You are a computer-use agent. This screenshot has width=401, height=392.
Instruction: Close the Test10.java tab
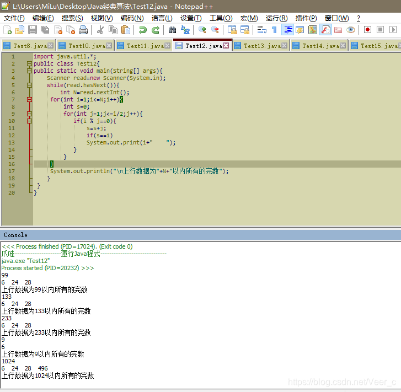[x=109, y=46]
